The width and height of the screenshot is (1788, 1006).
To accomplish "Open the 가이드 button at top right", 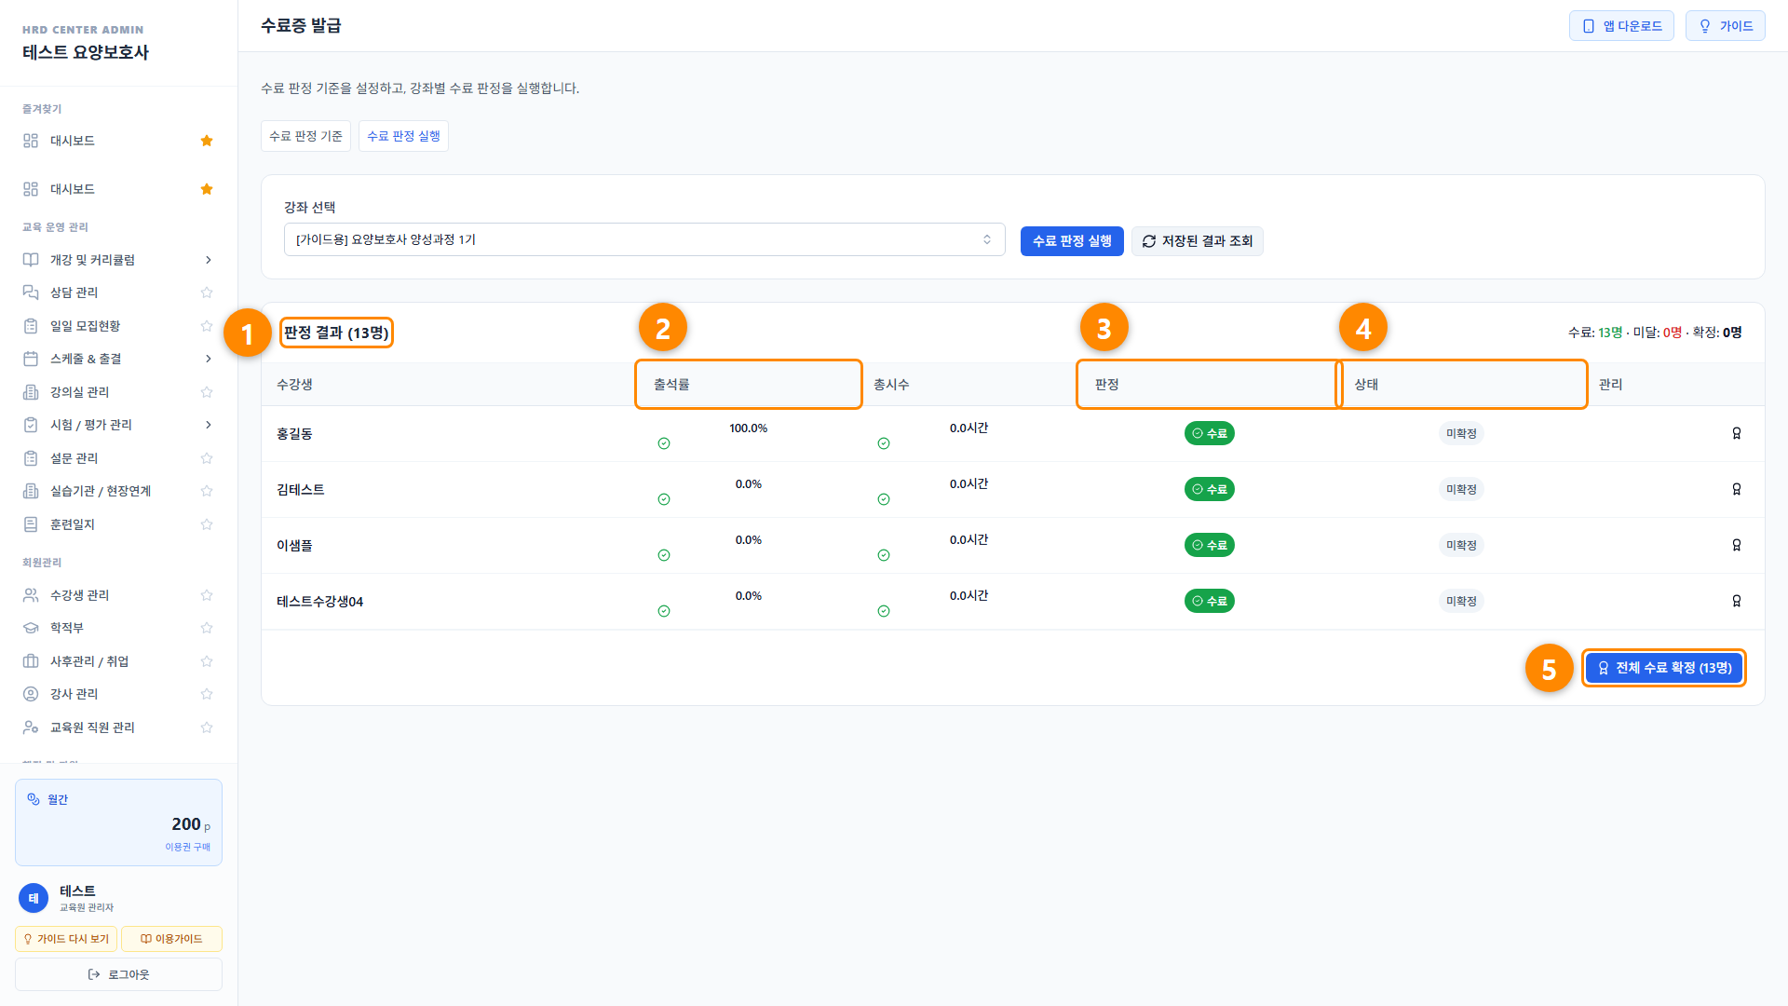I will click(x=1726, y=26).
